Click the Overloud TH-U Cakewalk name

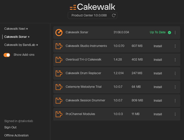click(x=83, y=60)
